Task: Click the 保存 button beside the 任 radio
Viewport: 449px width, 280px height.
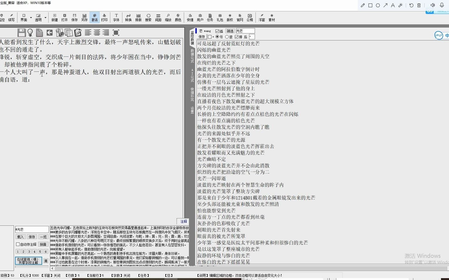Action: click(x=202, y=37)
